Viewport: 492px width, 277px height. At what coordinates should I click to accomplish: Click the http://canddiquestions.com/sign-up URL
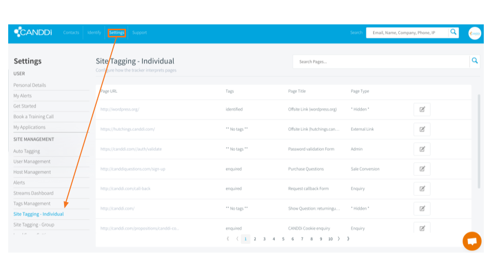(x=132, y=169)
